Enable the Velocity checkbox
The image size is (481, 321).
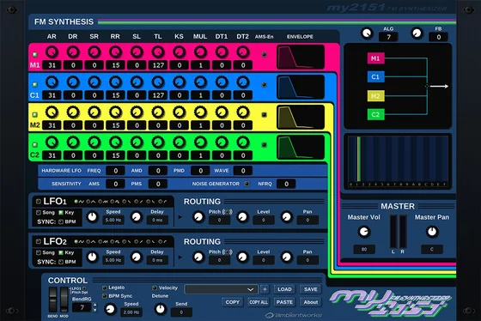point(155,288)
